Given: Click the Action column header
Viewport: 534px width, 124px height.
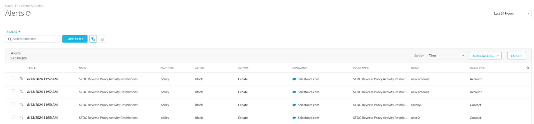Looking at the screenshot, I should [x=200, y=68].
